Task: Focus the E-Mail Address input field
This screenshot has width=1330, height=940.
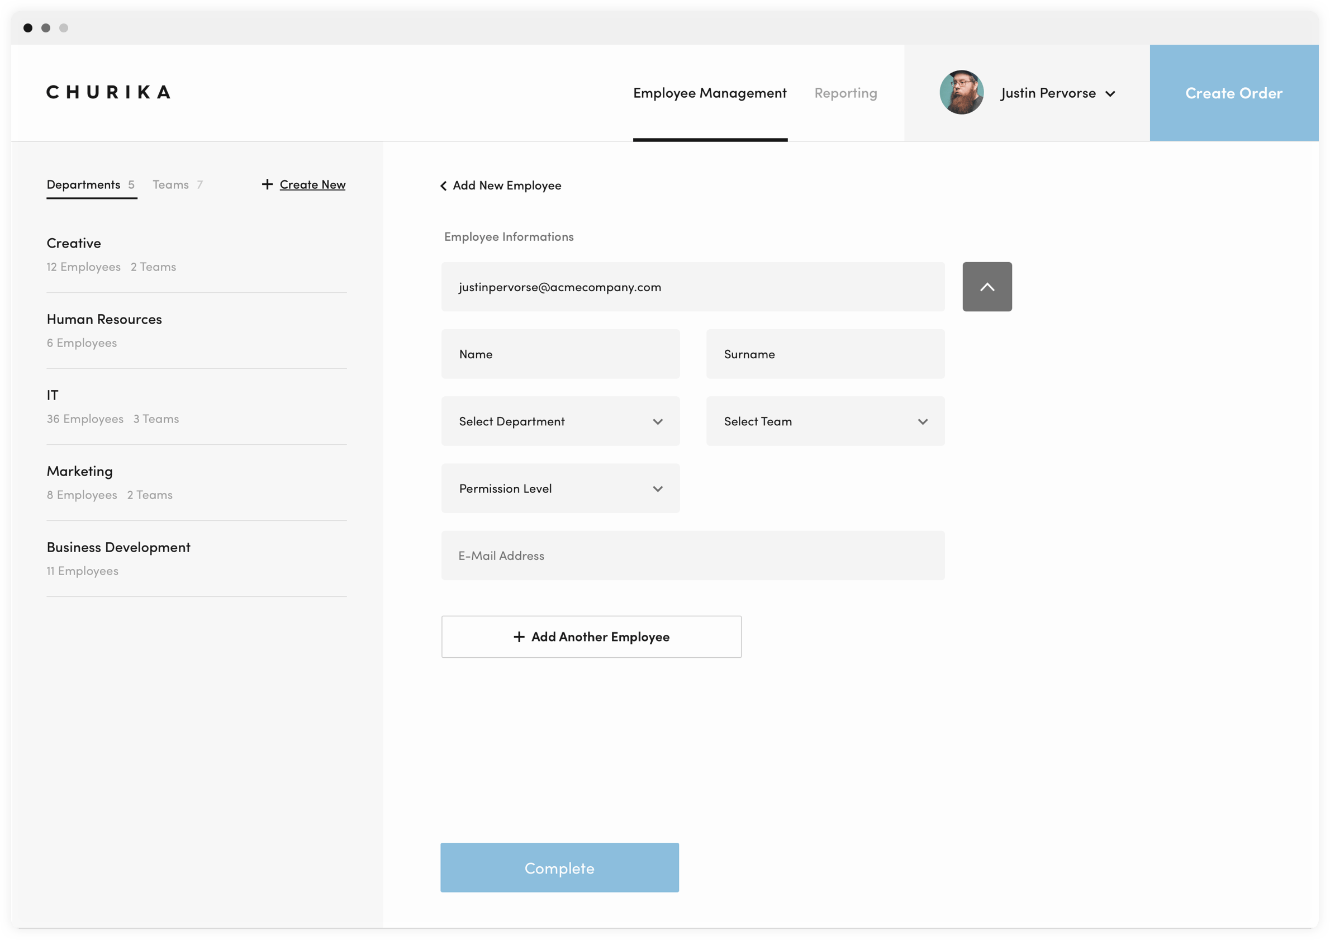Action: coord(693,556)
